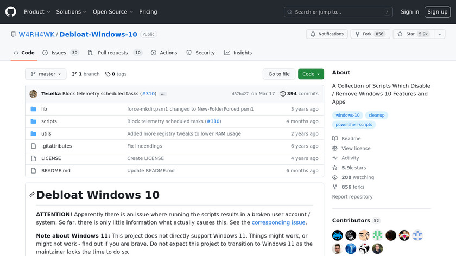Open the master branch selector
Image resolution: width=456 pixels, height=256 pixels.
46,74
